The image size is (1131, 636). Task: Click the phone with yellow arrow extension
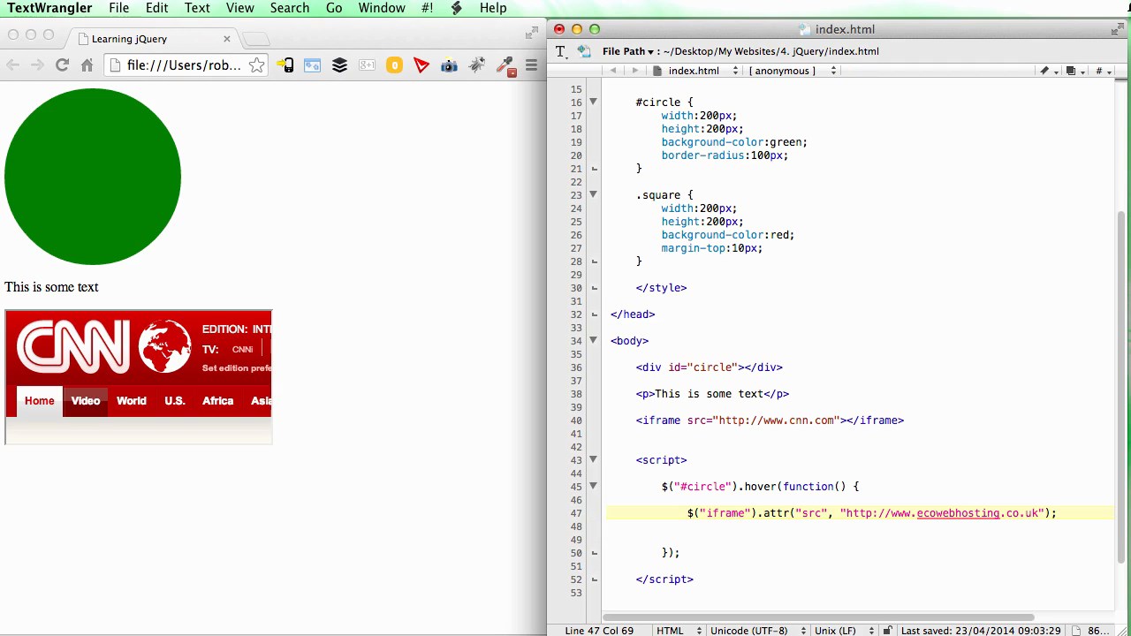(285, 64)
